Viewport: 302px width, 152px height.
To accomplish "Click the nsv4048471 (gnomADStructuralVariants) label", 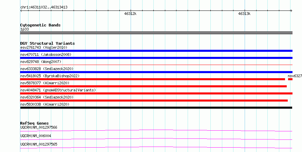I will (x=58, y=90).
